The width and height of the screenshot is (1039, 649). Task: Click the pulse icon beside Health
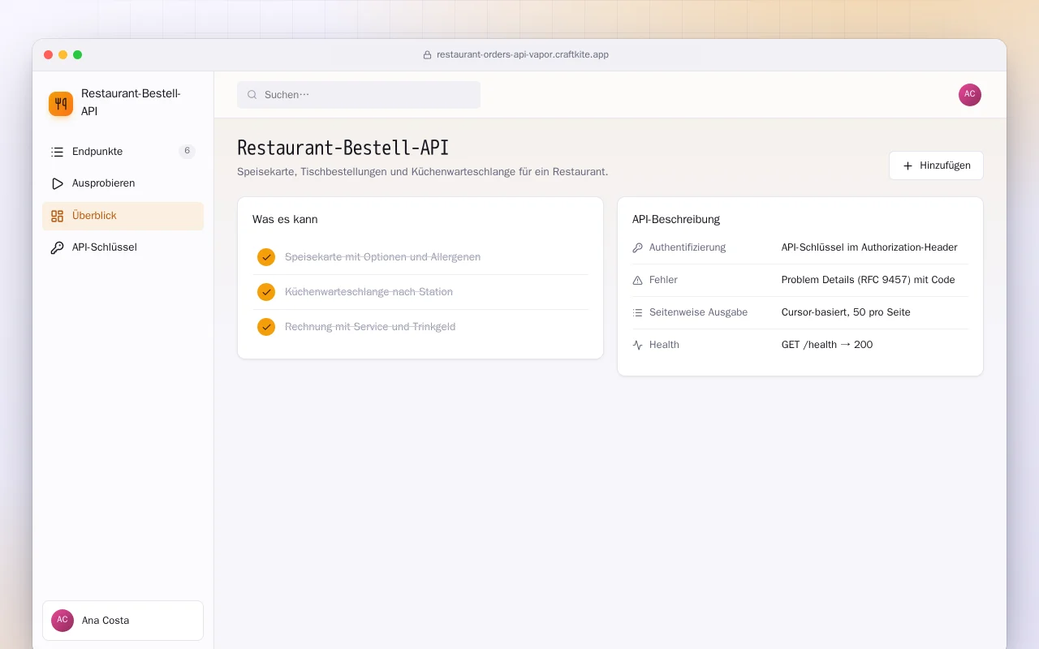point(637,345)
